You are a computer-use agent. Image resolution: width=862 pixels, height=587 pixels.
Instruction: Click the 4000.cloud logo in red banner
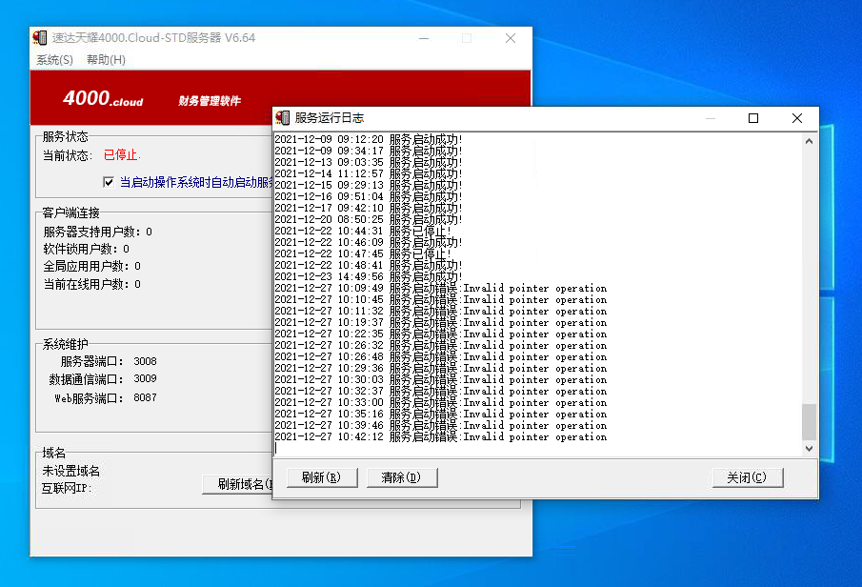coord(103,98)
